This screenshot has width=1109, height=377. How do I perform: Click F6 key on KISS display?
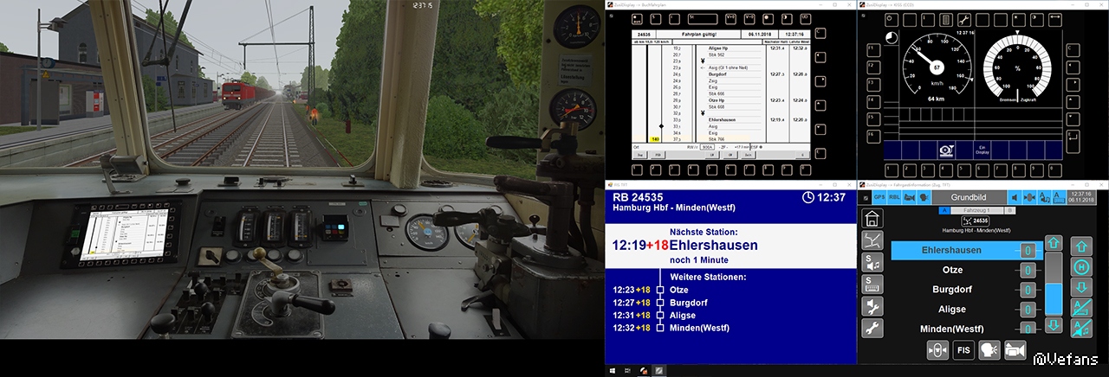coord(873,136)
